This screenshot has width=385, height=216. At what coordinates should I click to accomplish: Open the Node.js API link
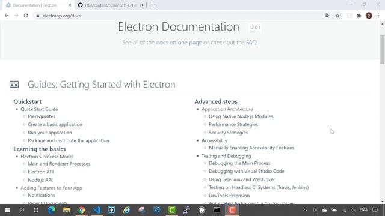click(40, 180)
